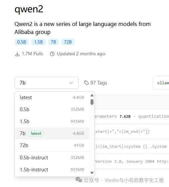Click the ollama command text field
The height and width of the screenshot is (187, 169).
coord(161,83)
